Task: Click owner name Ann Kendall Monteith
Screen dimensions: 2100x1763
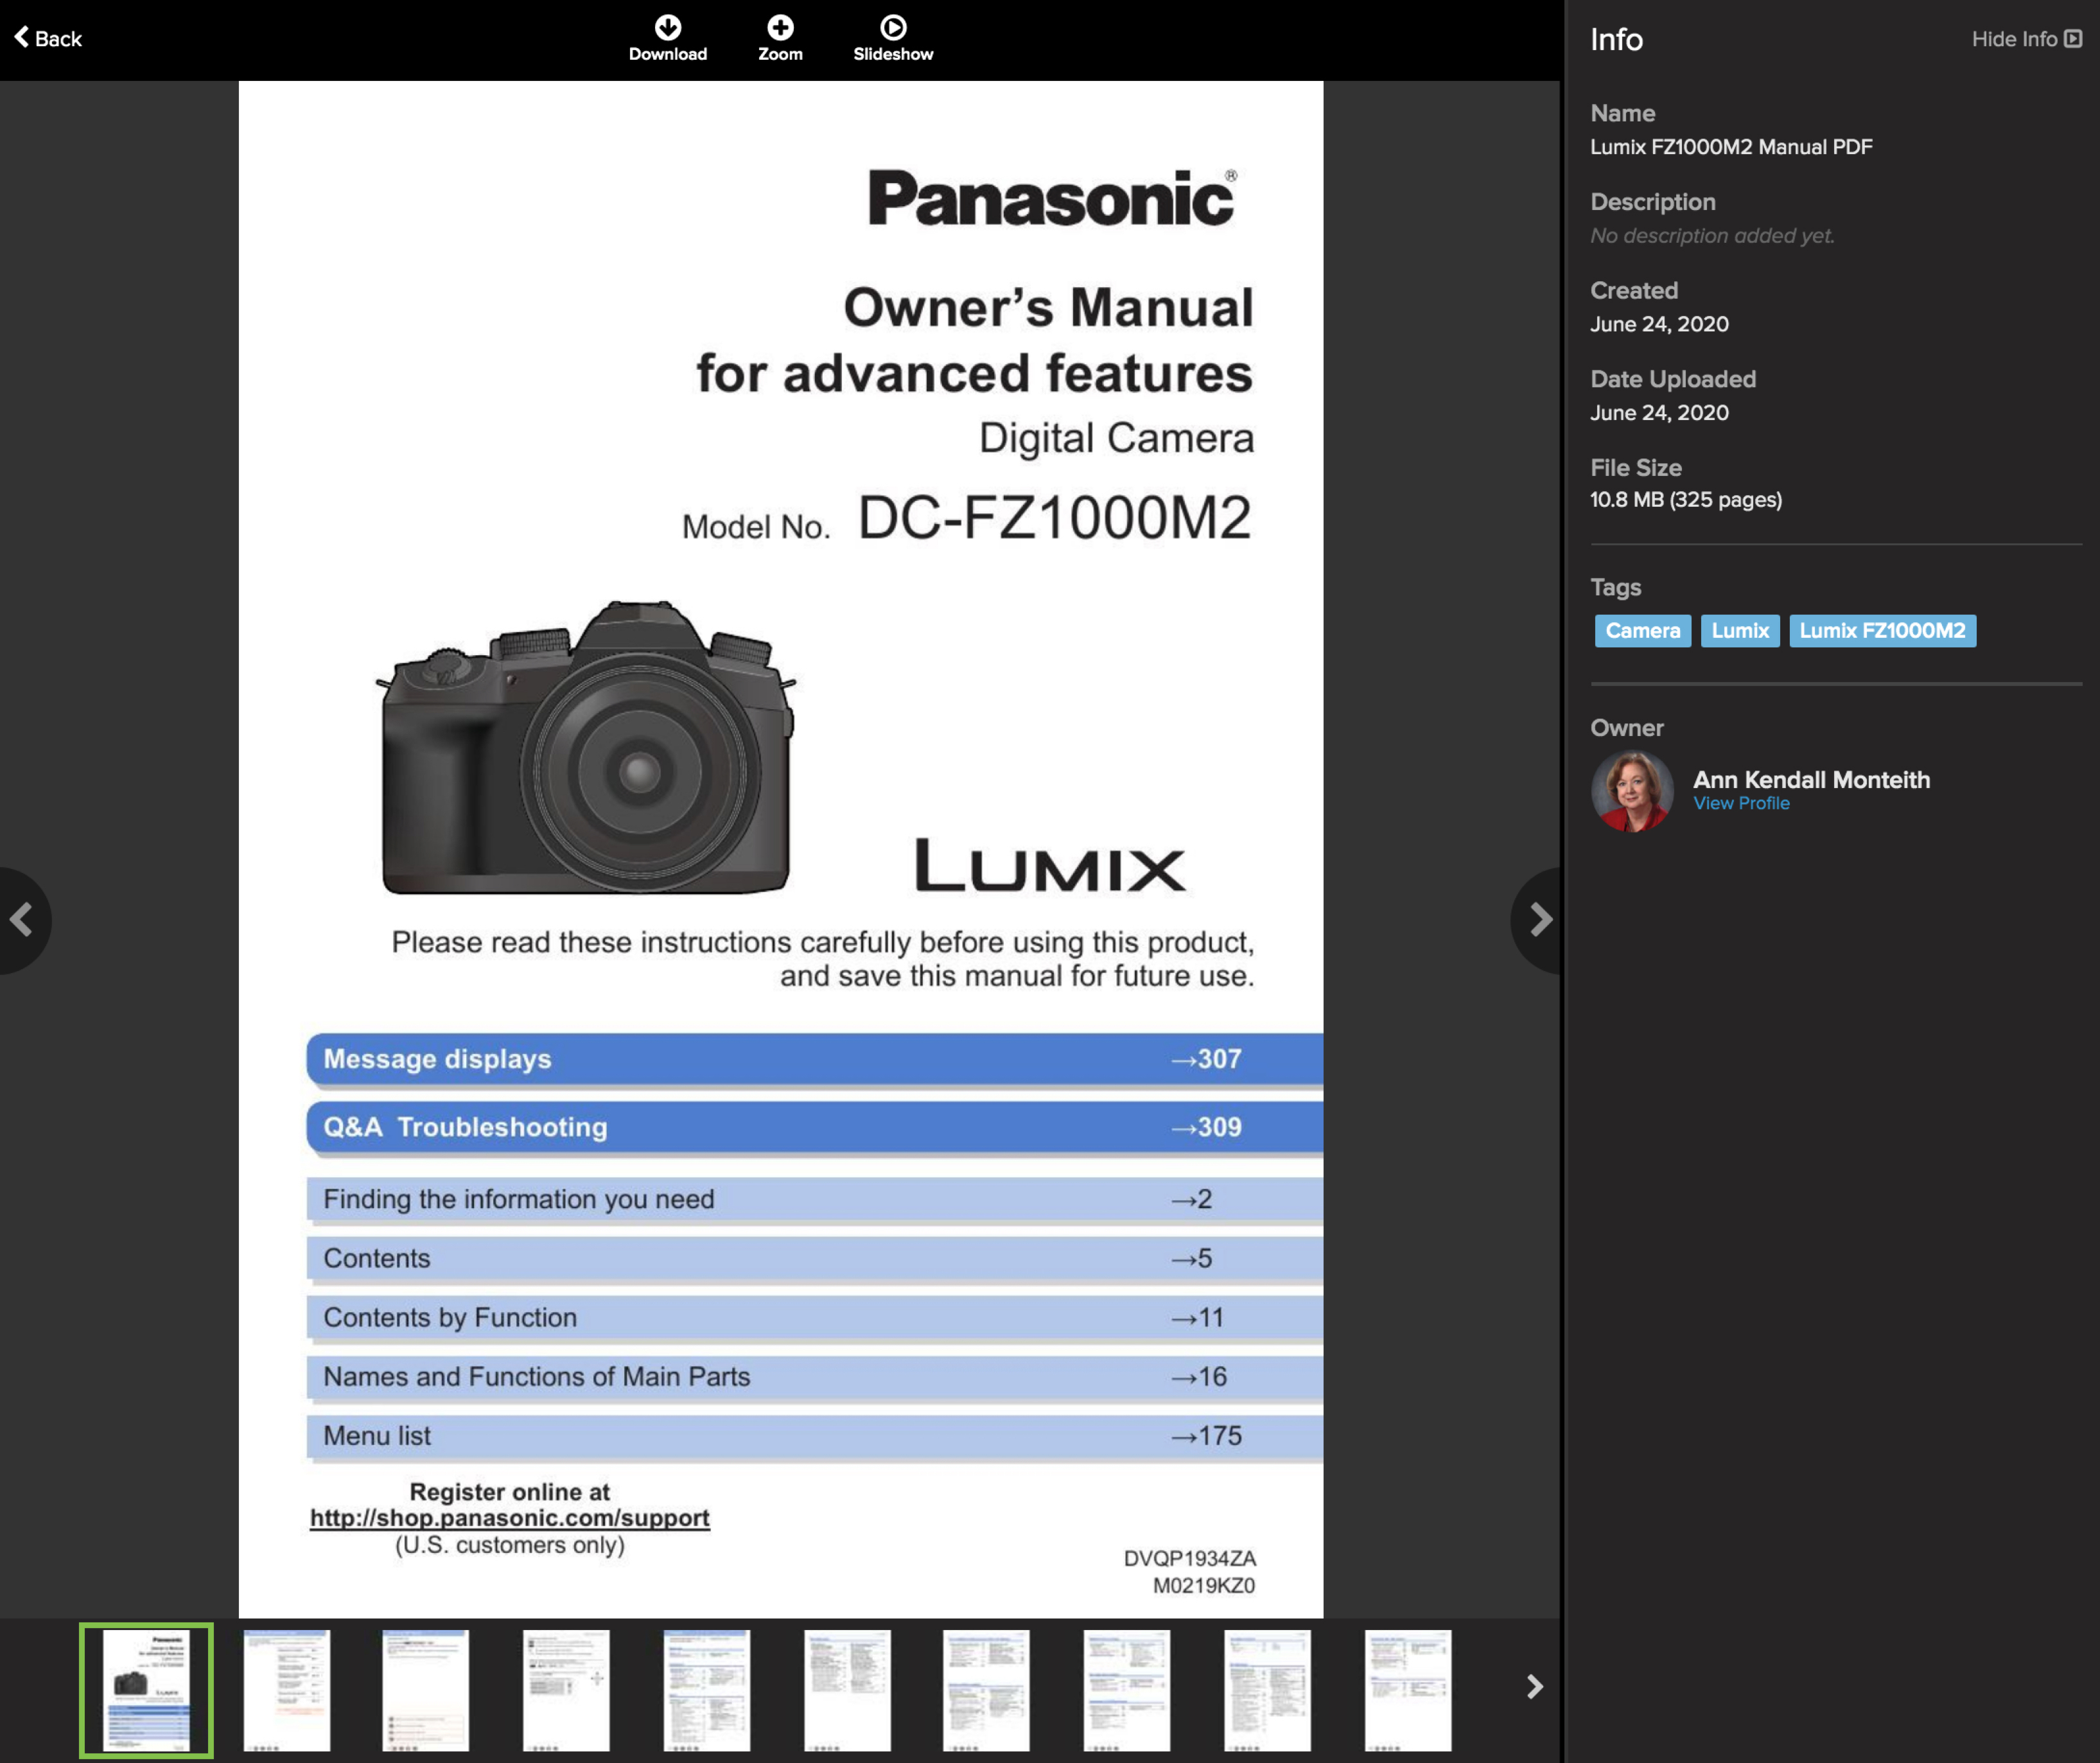Action: click(1811, 779)
